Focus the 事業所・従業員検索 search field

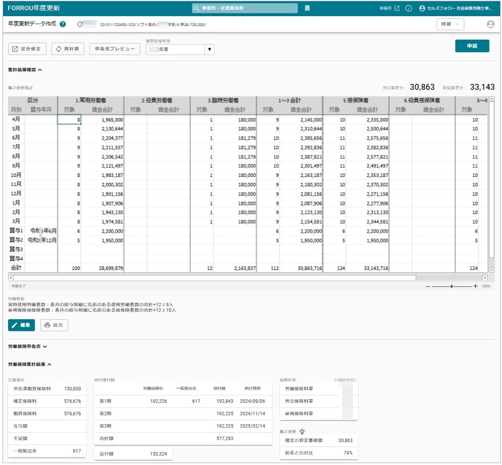[x=245, y=8]
